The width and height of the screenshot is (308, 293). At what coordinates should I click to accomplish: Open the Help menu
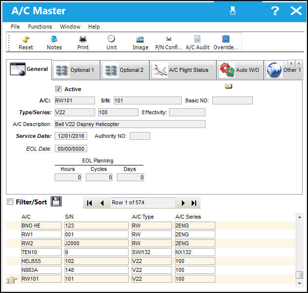pos(94,27)
